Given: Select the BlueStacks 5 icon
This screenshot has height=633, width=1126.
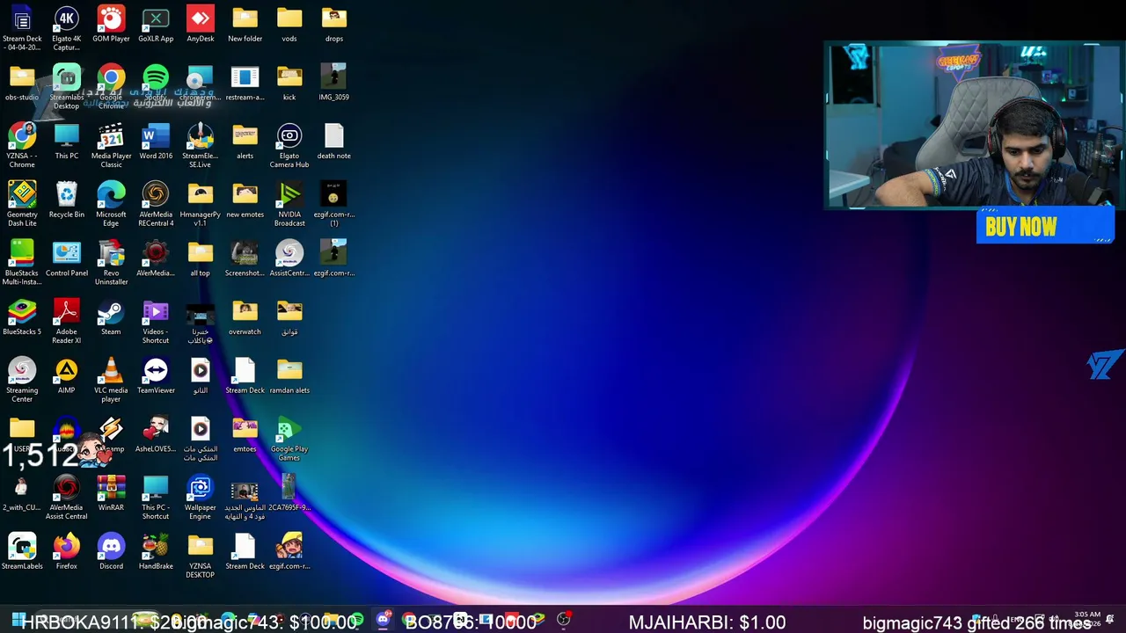Looking at the screenshot, I should click(22, 317).
